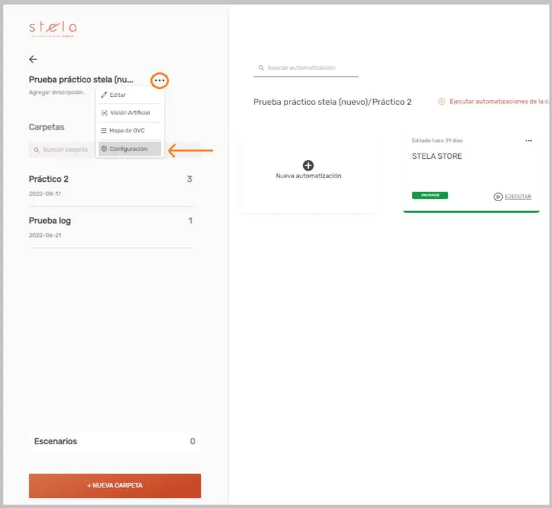Image resolution: width=552 pixels, height=508 pixels.
Task: Go back with the left arrow
Action: click(x=33, y=59)
